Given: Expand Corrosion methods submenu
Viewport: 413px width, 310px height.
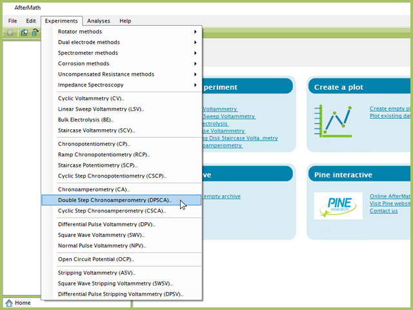Looking at the screenshot, I should [122, 63].
